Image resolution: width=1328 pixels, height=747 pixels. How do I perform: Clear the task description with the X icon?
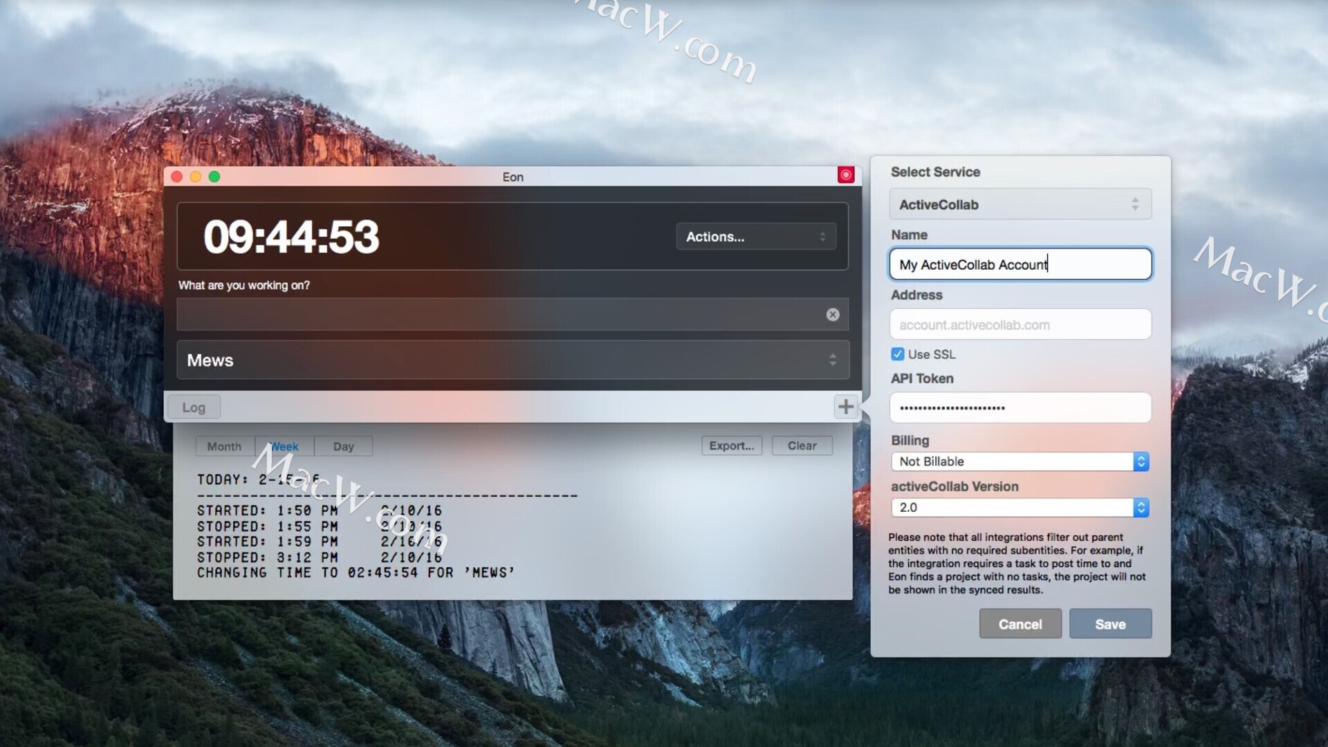pos(833,315)
